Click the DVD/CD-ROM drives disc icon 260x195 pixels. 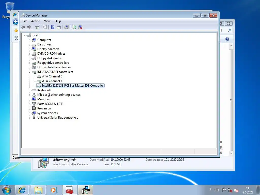[x=34, y=54]
